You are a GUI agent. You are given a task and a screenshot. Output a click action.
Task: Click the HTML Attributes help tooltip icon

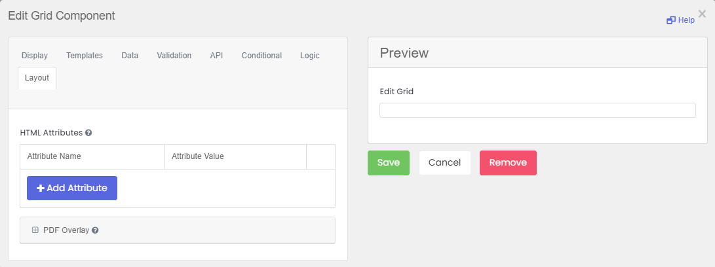pyautogui.click(x=88, y=133)
